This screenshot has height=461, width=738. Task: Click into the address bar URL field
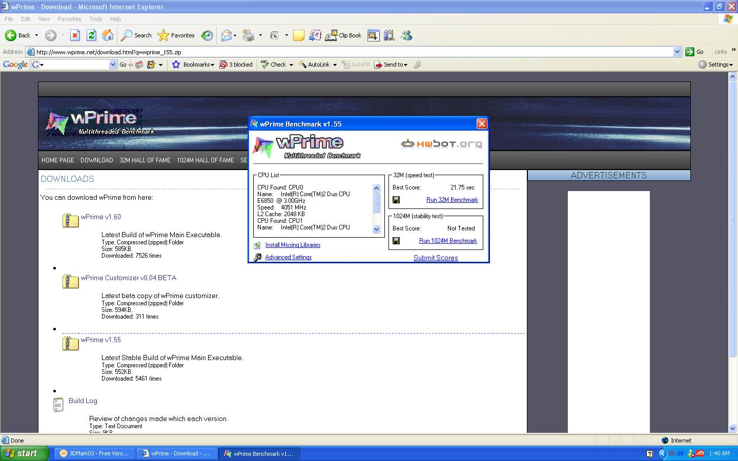point(354,52)
